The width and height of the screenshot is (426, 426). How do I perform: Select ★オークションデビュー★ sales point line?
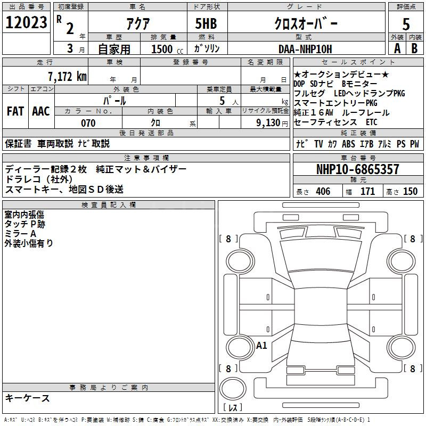click(x=341, y=74)
